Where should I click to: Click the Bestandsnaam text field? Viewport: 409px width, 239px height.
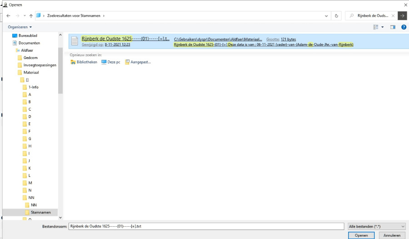206,226
